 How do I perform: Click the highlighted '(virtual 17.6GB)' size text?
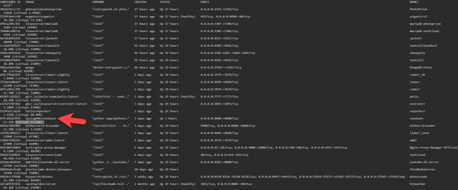29,122
